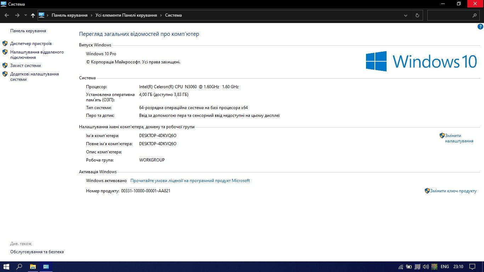Open the Windows Start menu
Screen dimensions: 484x272
[6, 267]
